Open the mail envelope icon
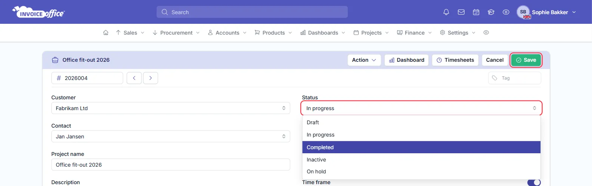592x186 pixels. (461, 12)
